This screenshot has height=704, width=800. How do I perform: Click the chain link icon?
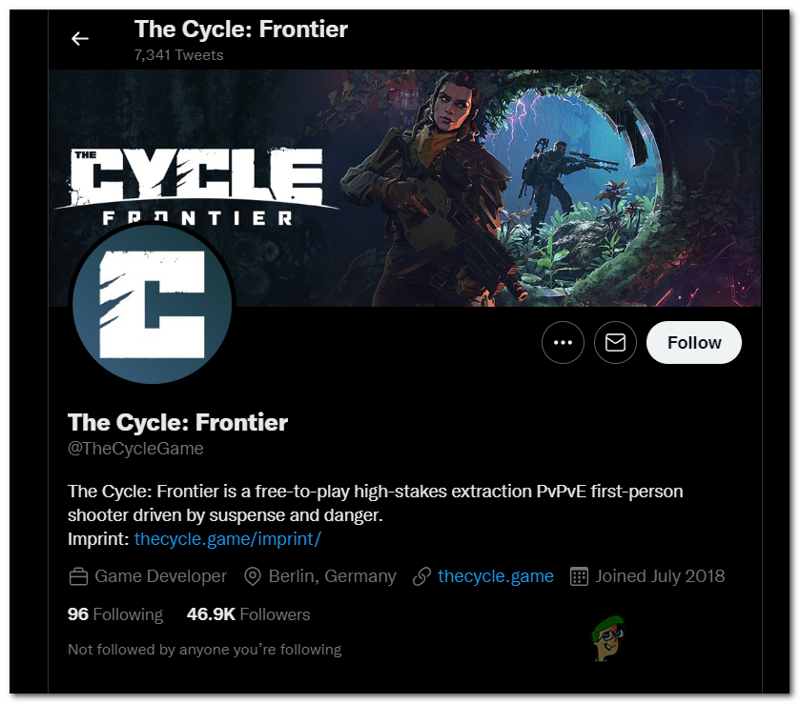[x=421, y=576]
